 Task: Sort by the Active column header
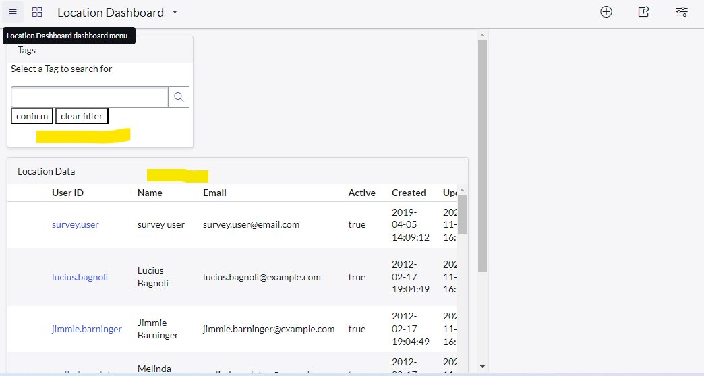(362, 193)
